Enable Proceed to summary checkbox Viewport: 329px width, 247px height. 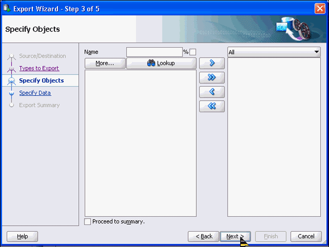click(88, 221)
